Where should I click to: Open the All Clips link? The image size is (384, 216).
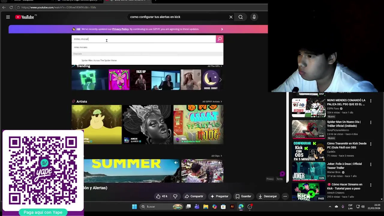[217, 156]
